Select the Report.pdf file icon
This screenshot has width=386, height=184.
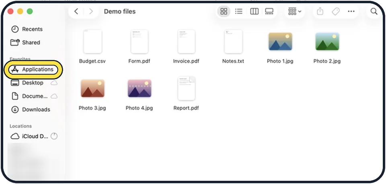(186, 88)
